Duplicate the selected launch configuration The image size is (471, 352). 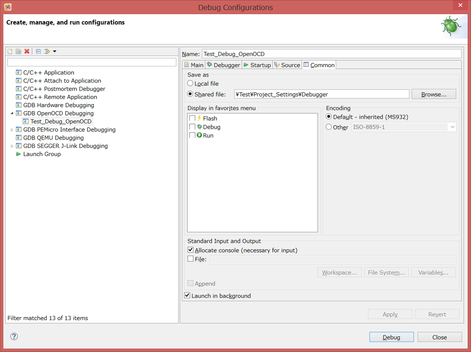click(x=18, y=51)
